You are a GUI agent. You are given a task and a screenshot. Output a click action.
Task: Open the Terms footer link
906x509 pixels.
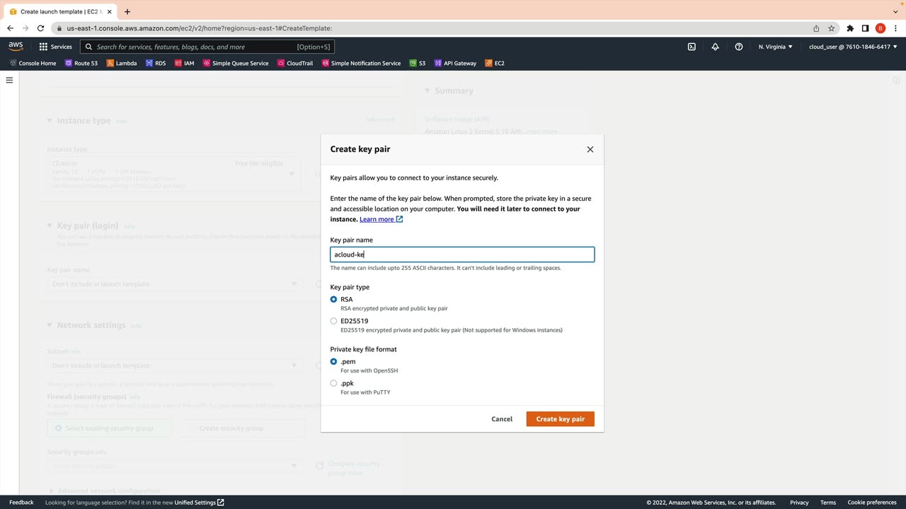coord(828,503)
